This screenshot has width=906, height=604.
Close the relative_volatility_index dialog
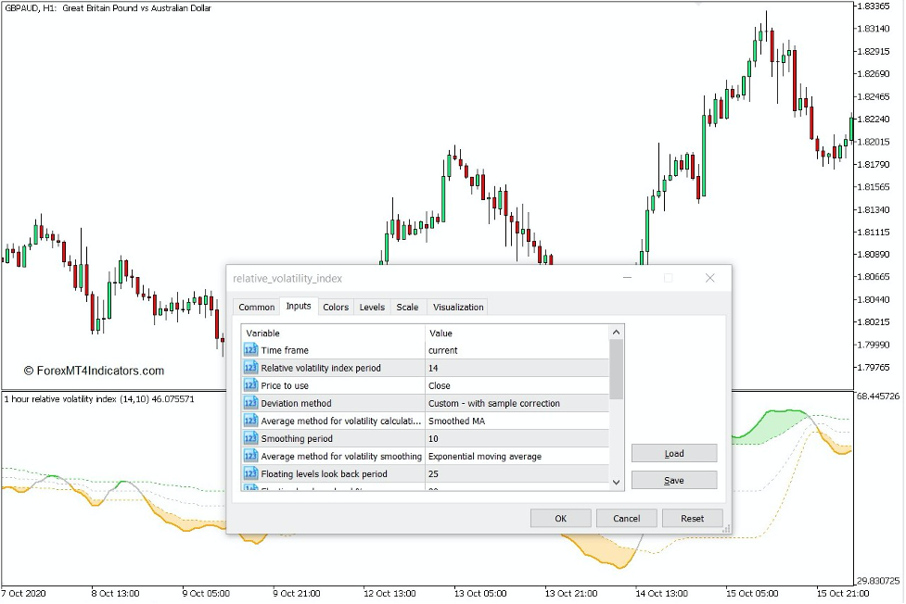(x=710, y=278)
